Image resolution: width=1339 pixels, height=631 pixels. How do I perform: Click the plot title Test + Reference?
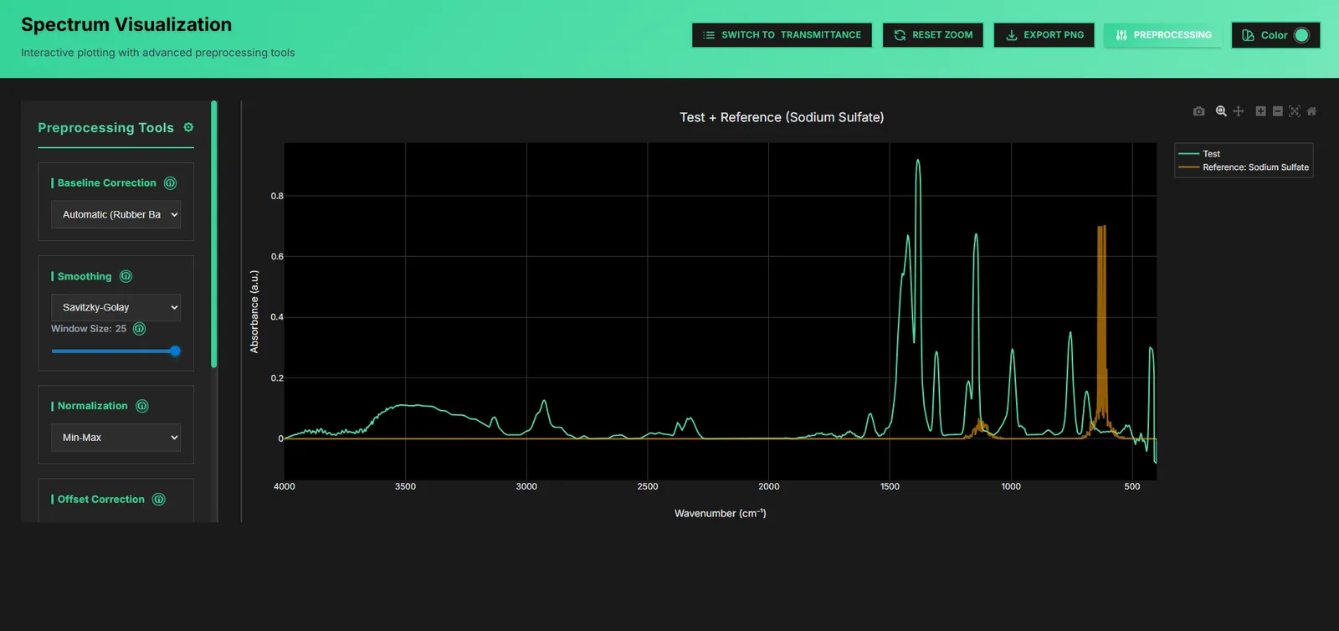pyautogui.click(x=782, y=117)
